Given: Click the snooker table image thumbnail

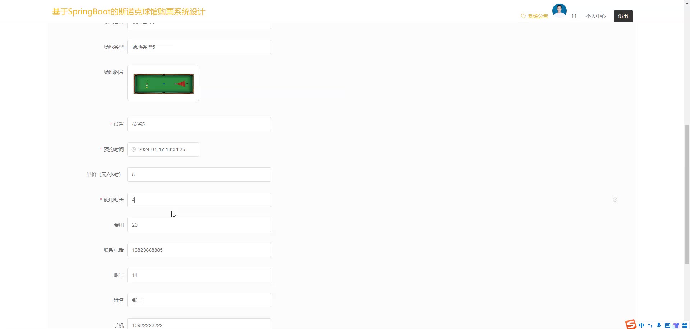Looking at the screenshot, I should [x=164, y=84].
